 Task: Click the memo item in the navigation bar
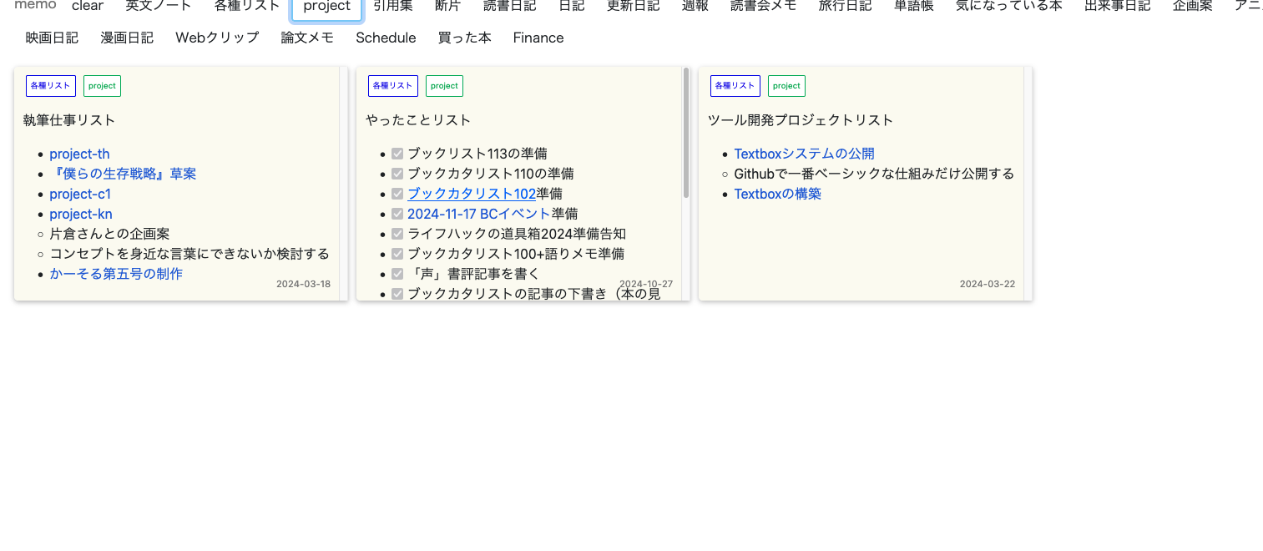pyautogui.click(x=33, y=4)
